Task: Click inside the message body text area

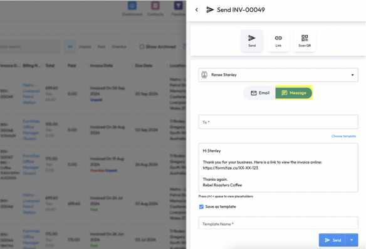Action: [278, 168]
